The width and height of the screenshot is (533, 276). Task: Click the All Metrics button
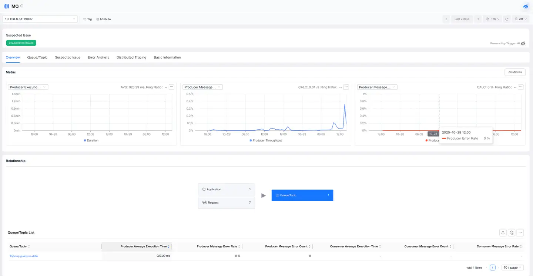(x=515, y=72)
